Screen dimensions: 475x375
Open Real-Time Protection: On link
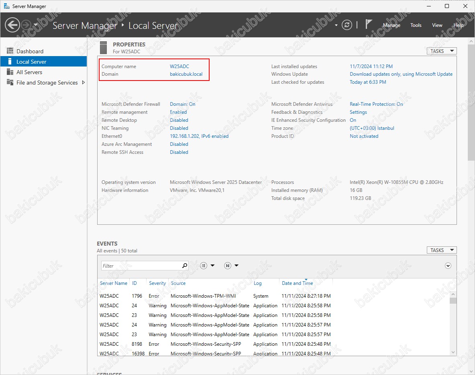[376, 104]
